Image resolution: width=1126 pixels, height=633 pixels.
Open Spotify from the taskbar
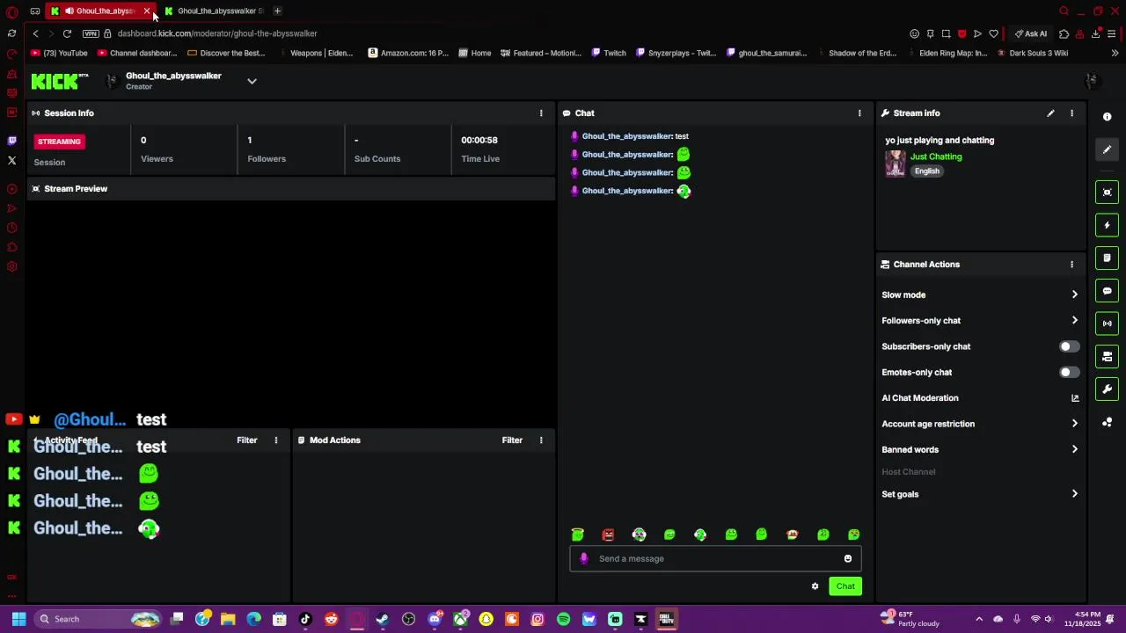click(563, 619)
